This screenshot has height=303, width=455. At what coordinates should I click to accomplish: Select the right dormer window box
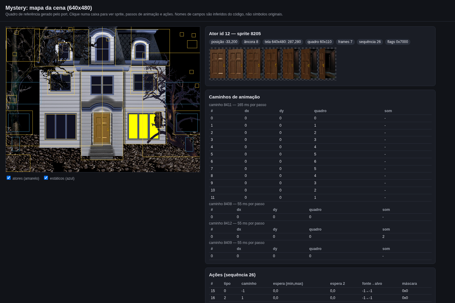pyautogui.click(x=140, y=51)
